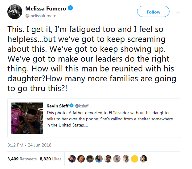Open the last liker avatar in the row
The height and width of the screenshot is (169, 192).
[x=143, y=159]
